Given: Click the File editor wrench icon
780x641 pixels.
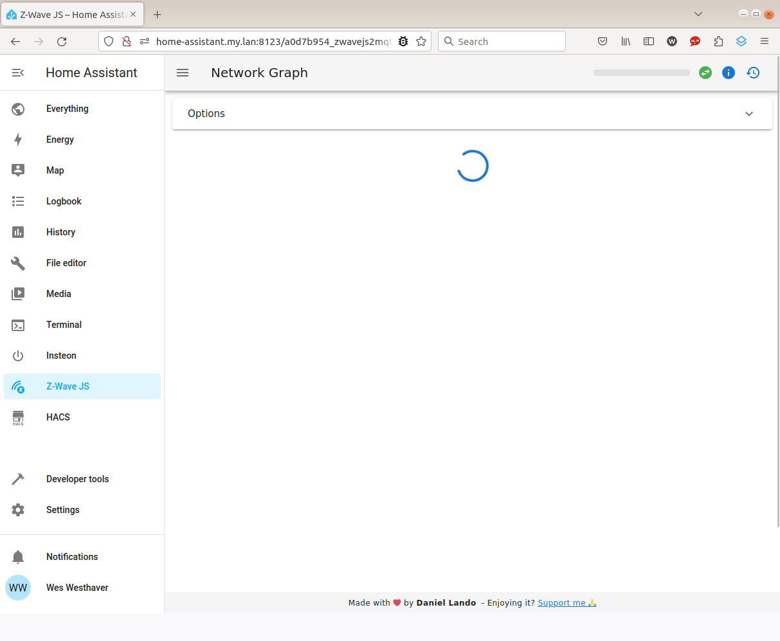Looking at the screenshot, I should click(18, 263).
